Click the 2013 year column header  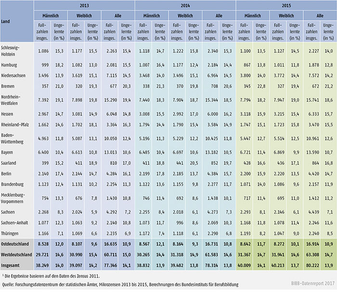(85, 5)
